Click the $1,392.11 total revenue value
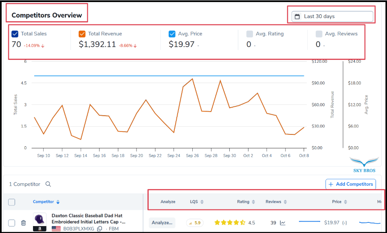The image size is (387, 233). pyautogui.click(x=97, y=44)
